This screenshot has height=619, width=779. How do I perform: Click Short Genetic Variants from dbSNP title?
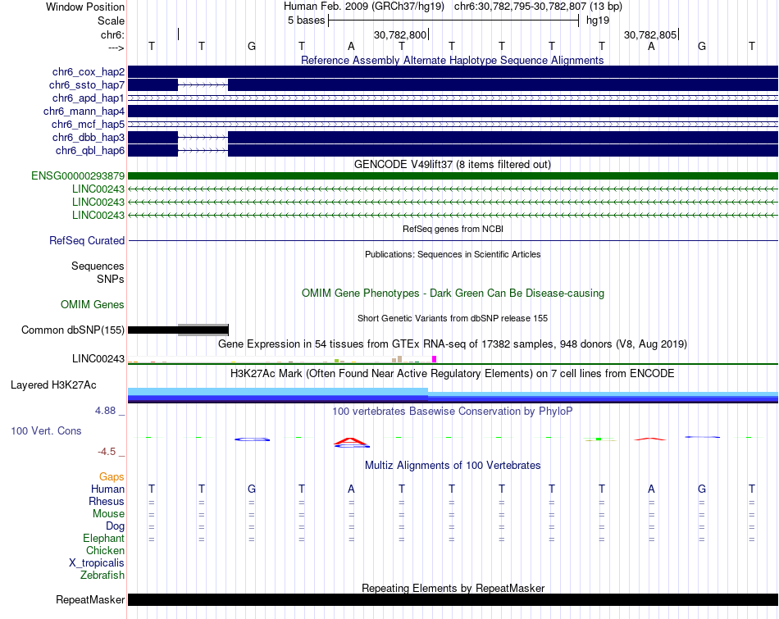(453, 318)
